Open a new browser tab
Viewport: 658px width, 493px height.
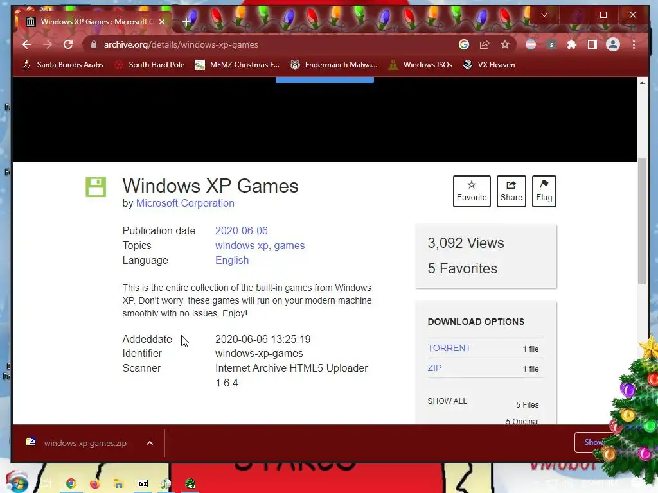point(186,22)
